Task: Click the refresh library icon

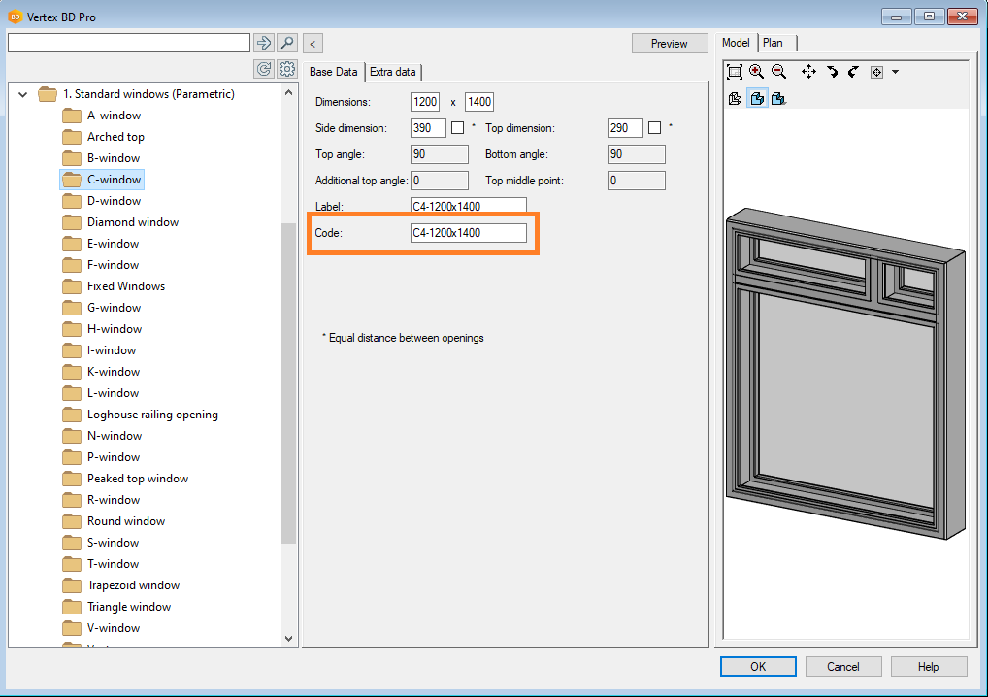Action: click(x=263, y=69)
